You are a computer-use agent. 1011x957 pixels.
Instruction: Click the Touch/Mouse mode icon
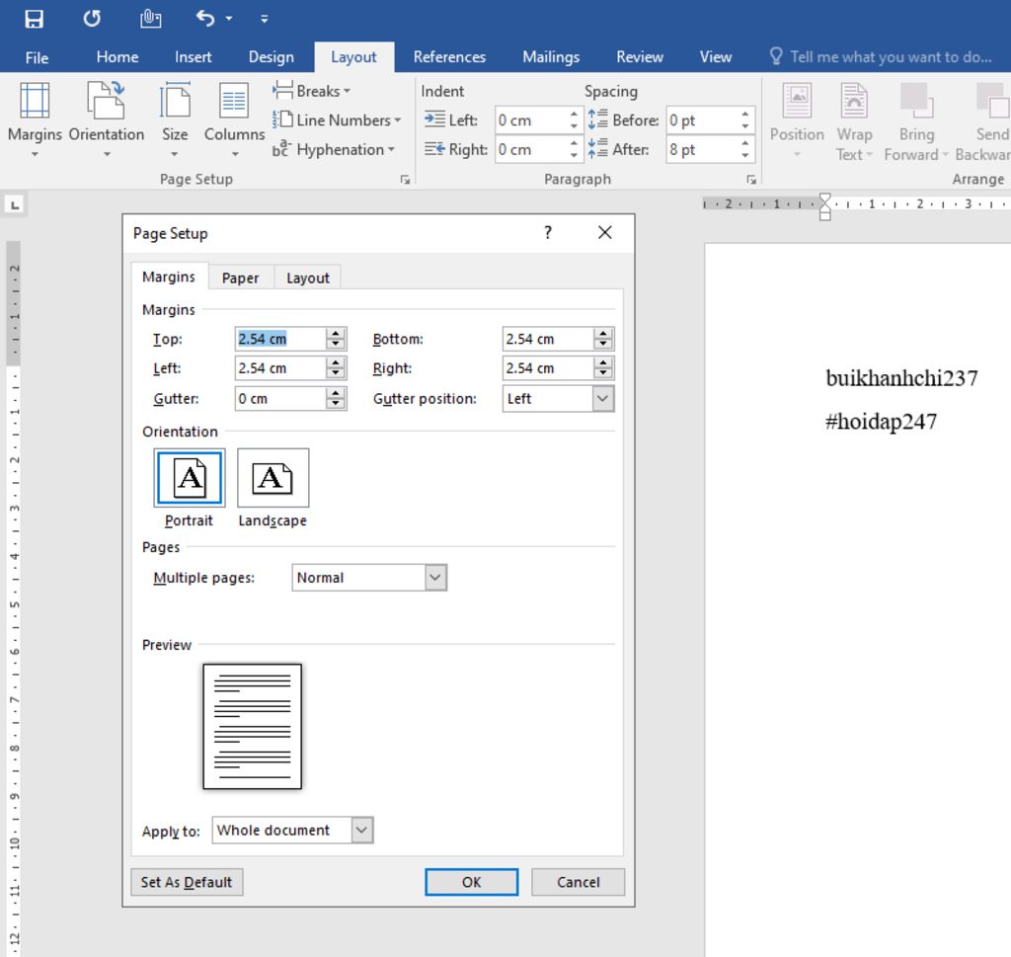[x=149, y=19]
